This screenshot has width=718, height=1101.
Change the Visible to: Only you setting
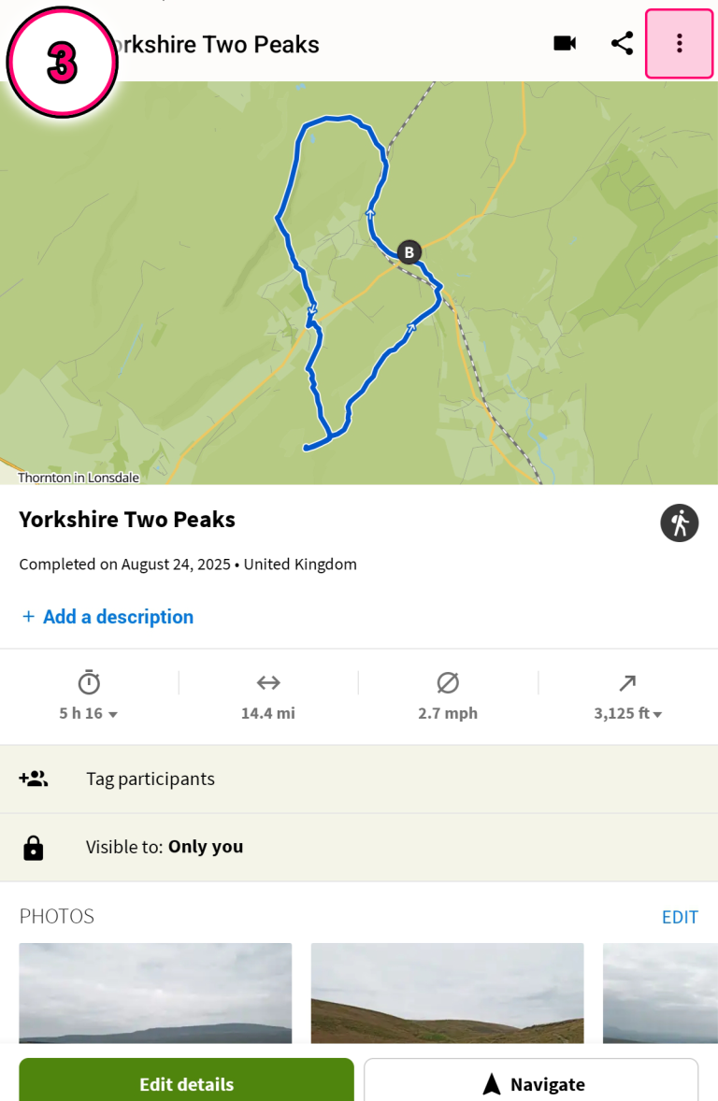coord(359,848)
